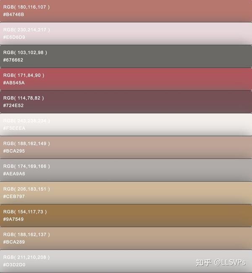The width and height of the screenshot is (252, 273).
Task: Click the text RGB( 174,169,166 )
Action: point(26,166)
